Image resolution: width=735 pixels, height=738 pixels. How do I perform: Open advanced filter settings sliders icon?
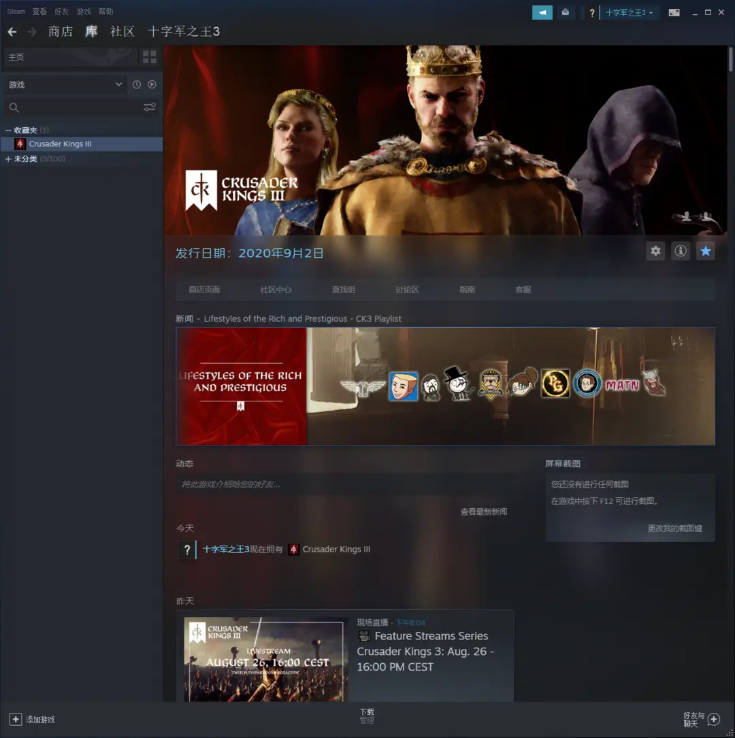point(150,107)
